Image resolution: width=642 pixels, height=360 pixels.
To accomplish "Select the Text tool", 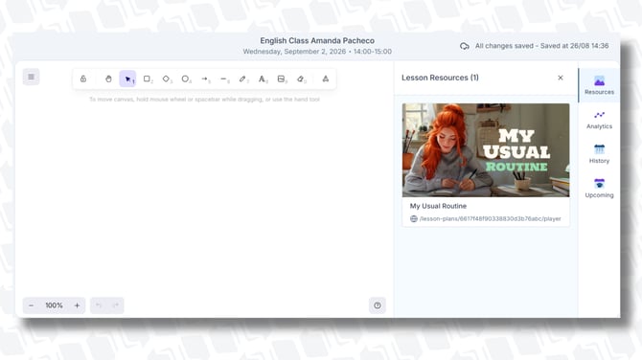I will click(263, 79).
